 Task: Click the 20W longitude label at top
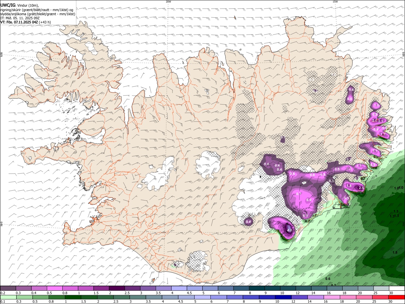coord(168,2)
